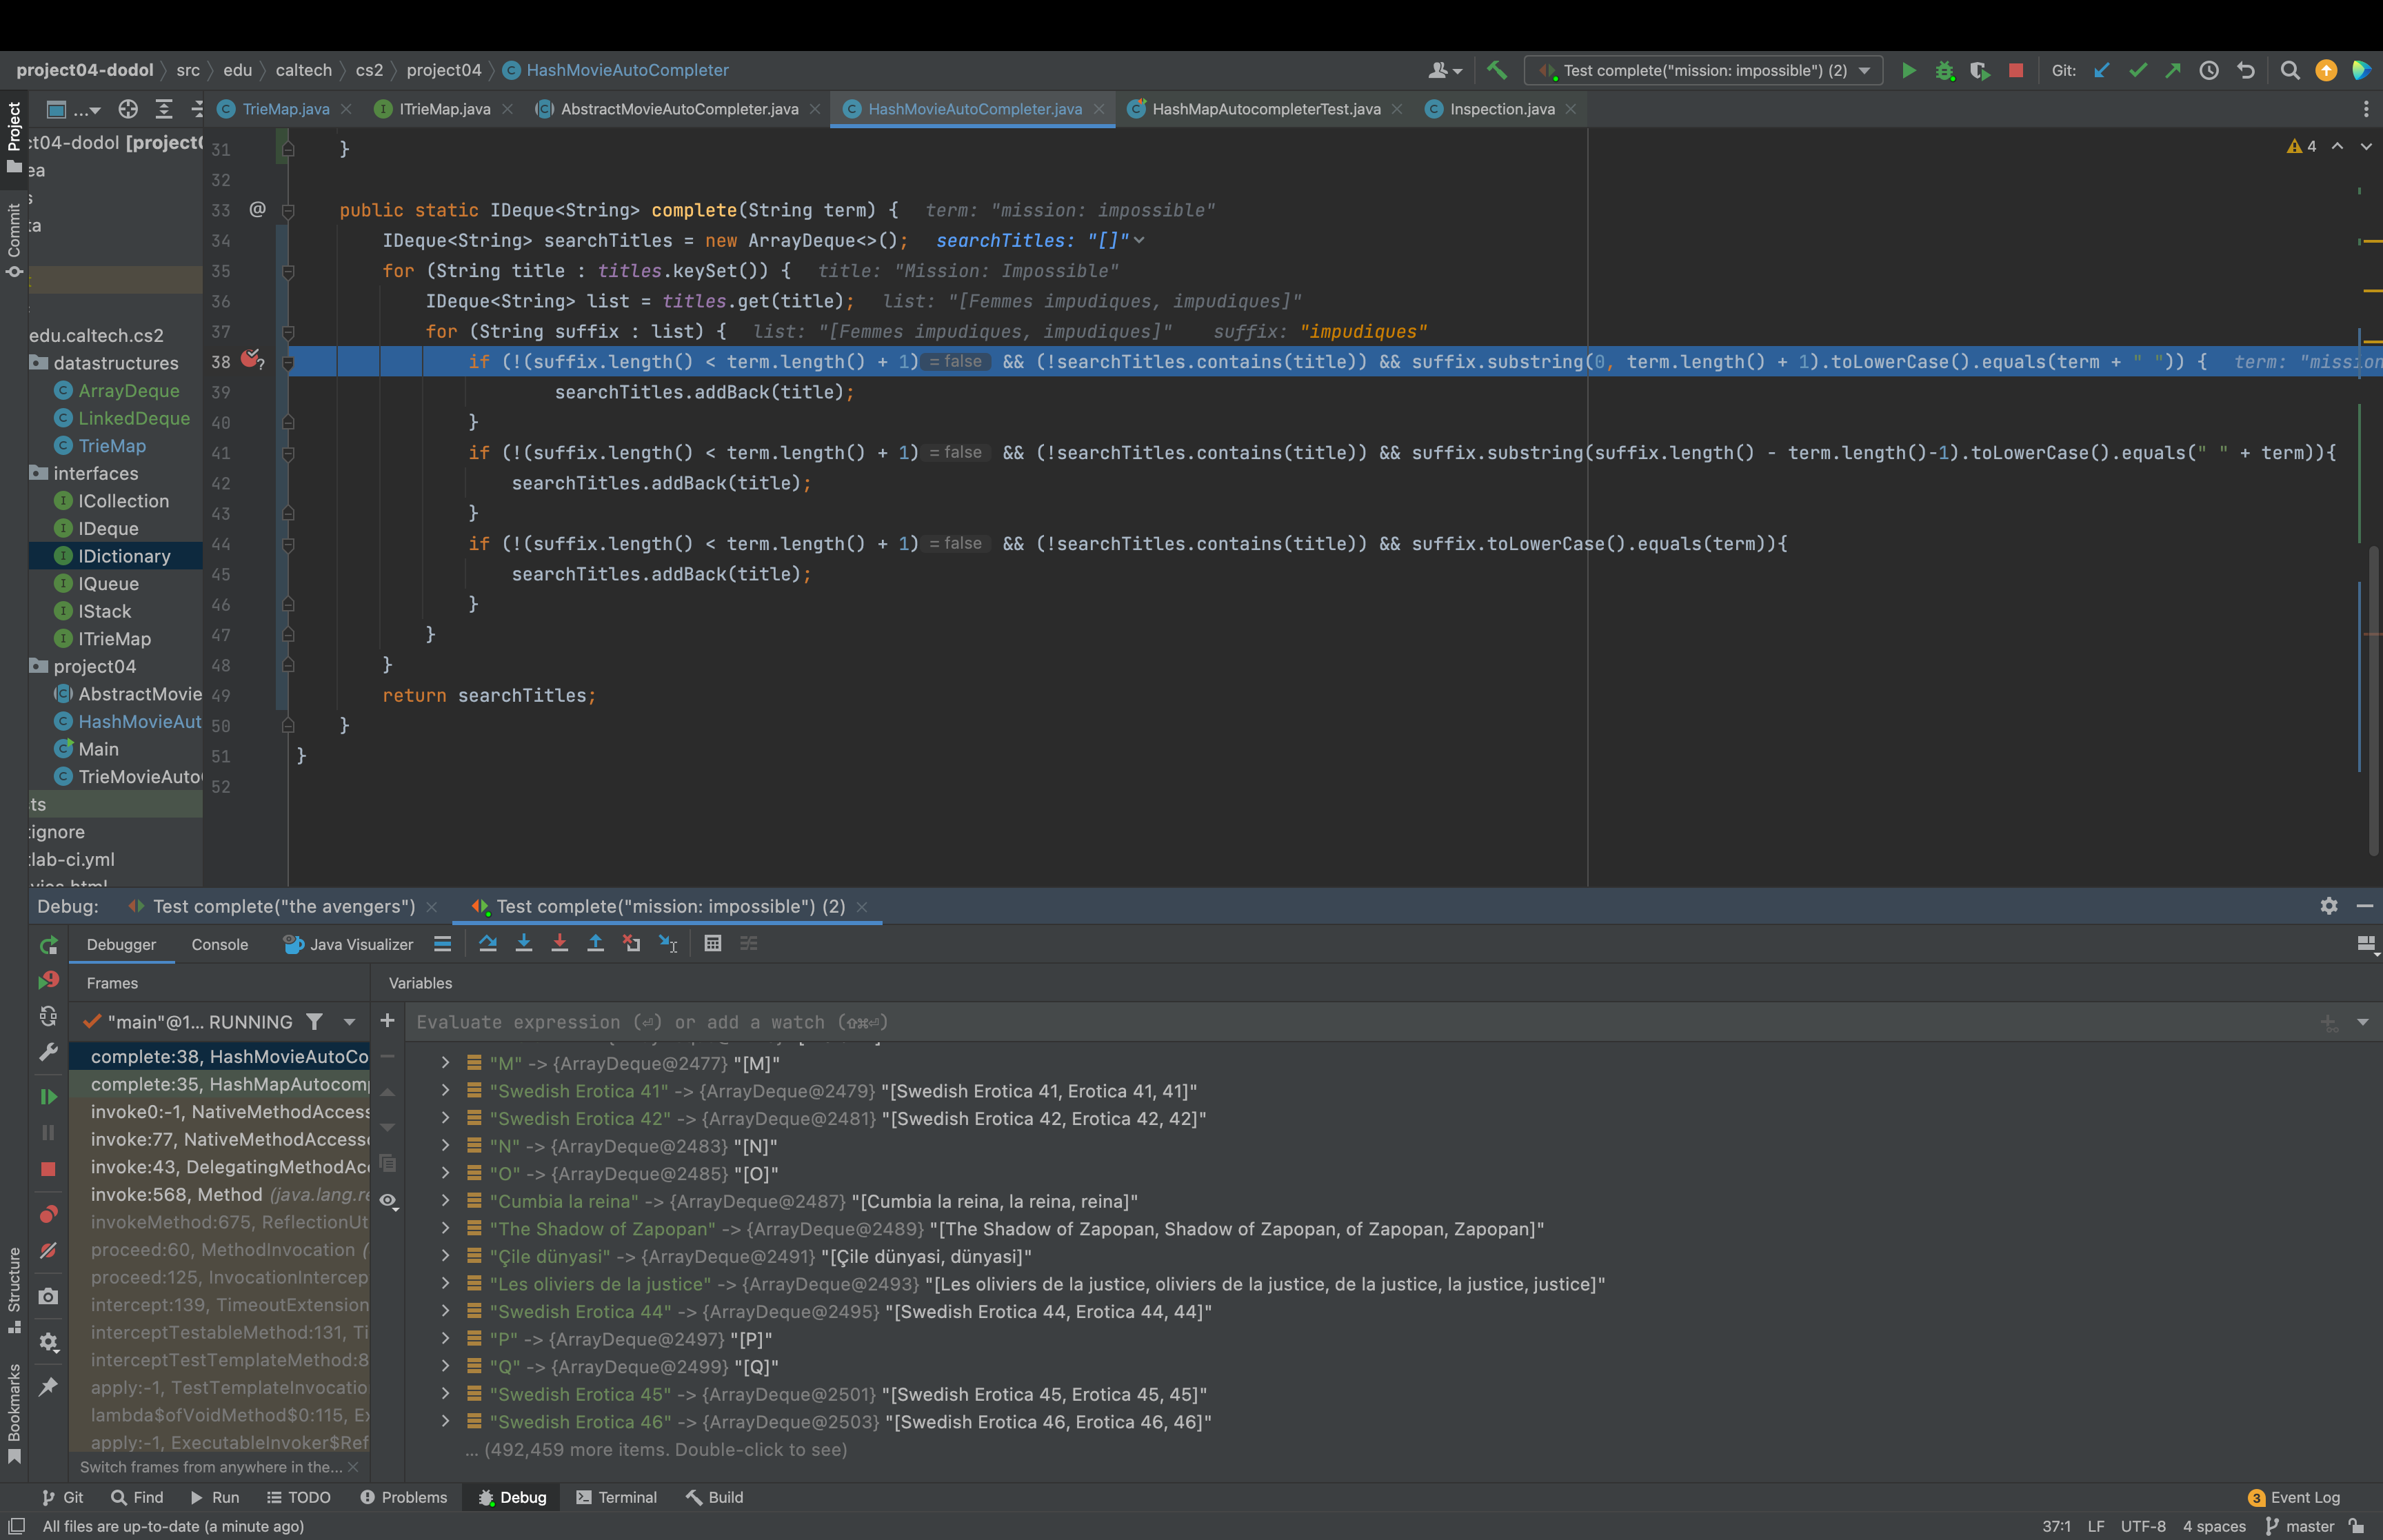Click the Step Over debugger icon
The image size is (2383, 1540).
488,943
